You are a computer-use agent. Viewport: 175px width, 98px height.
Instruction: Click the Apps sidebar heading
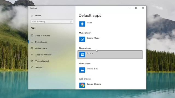(33, 28)
